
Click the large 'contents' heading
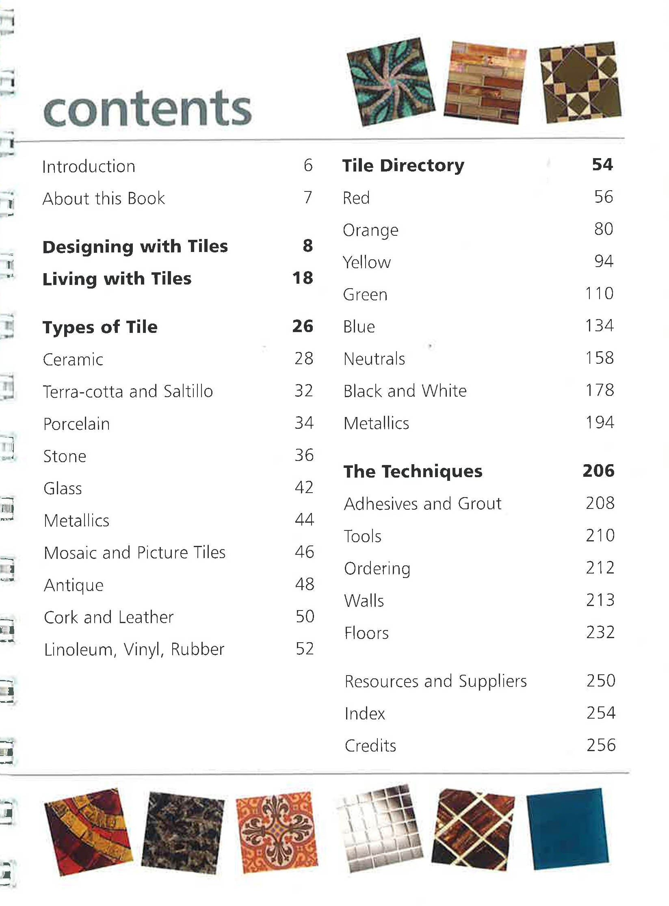(147, 109)
